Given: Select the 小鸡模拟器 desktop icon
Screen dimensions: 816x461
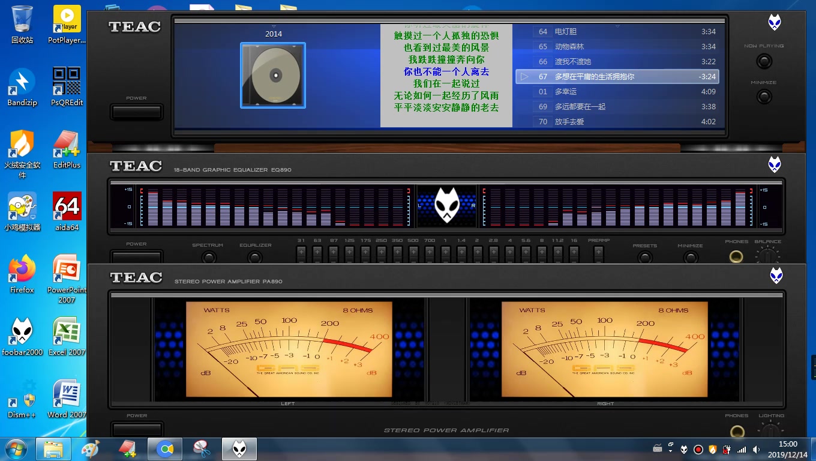Looking at the screenshot, I should pyautogui.click(x=22, y=212).
